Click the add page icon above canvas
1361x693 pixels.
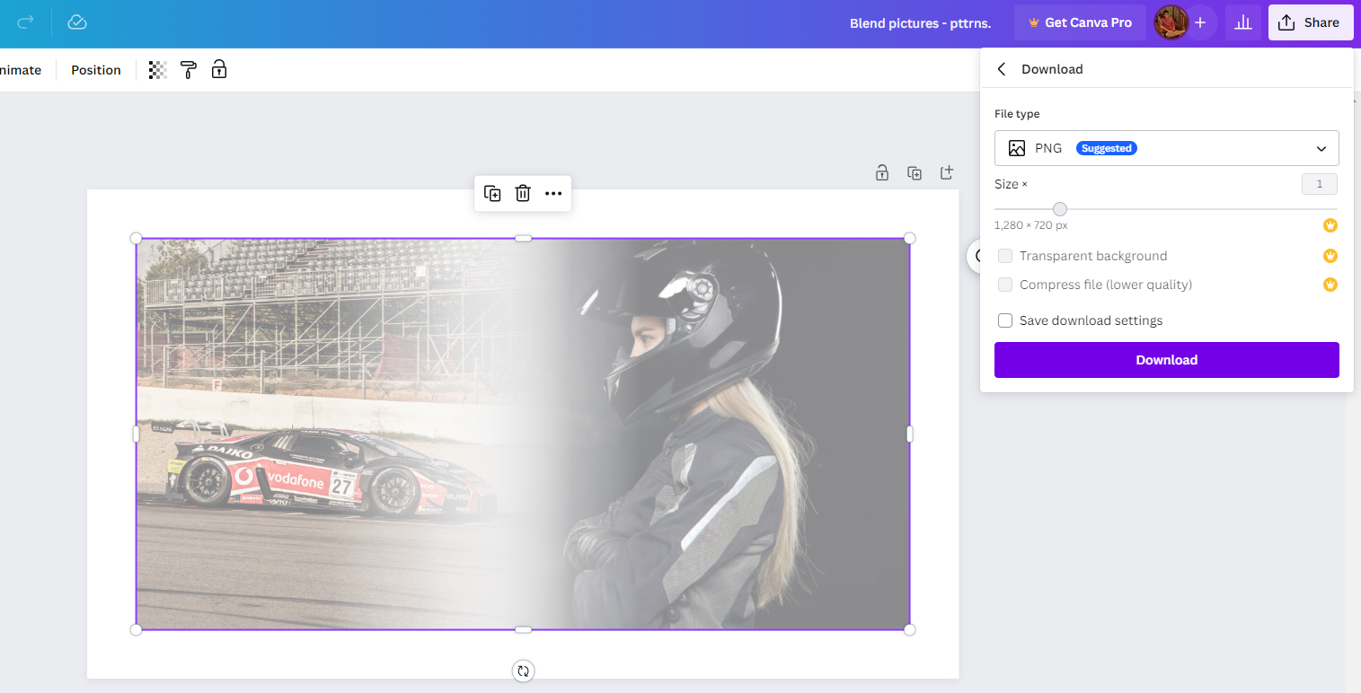[x=947, y=172]
